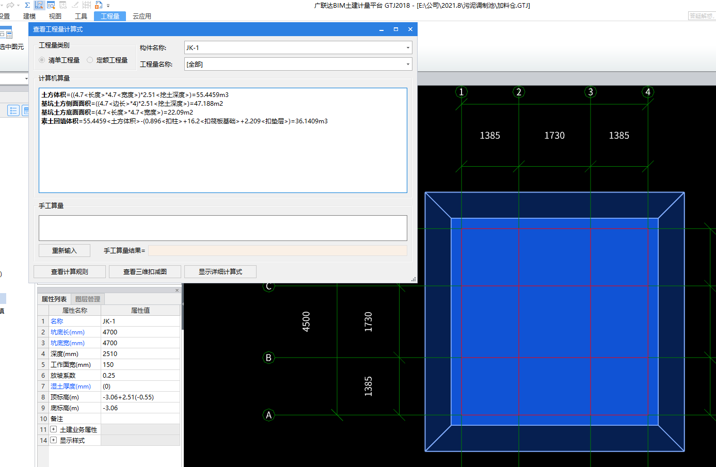
Task: Click the empty 备注 value cell
Action: click(x=140, y=419)
